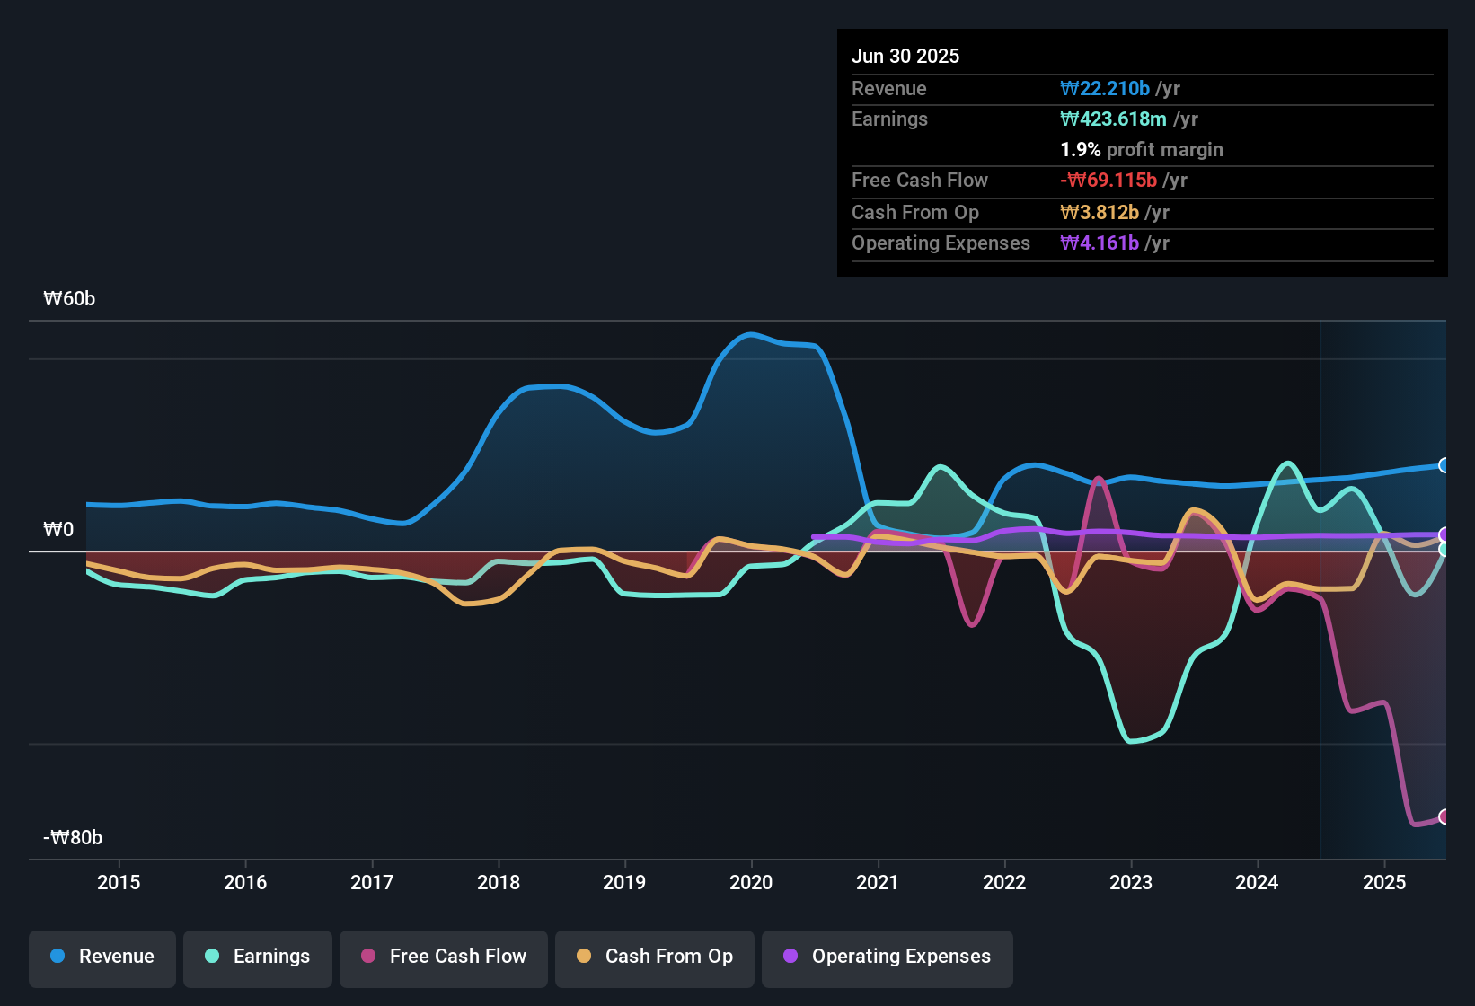Click the orange Cash From Op legend dot
Screen dimensions: 1475x1006
pos(584,957)
